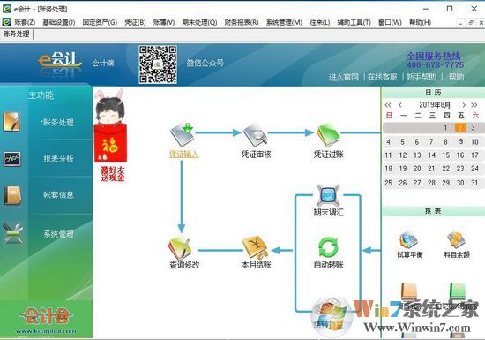Screen dimensions: 485x340
Task: Go to next month in calendar
Action: tap(464, 105)
